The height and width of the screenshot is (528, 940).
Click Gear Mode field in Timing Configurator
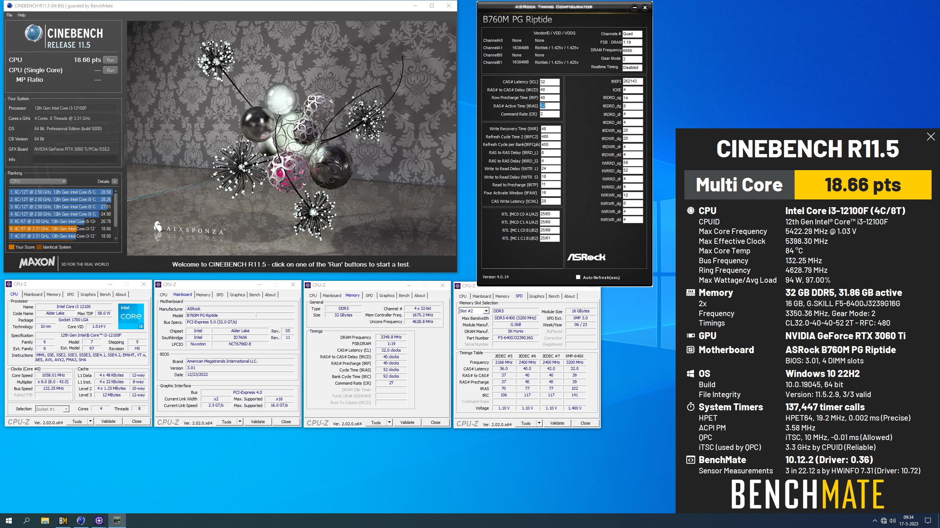pyautogui.click(x=632, y=59)
